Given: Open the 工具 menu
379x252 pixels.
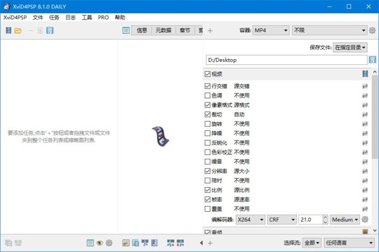Looking at the screenshot, I should tap(87, 17).
